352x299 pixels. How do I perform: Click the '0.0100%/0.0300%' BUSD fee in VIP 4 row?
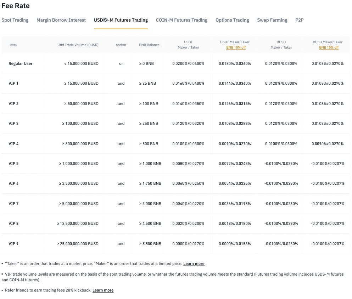point(281,144)
